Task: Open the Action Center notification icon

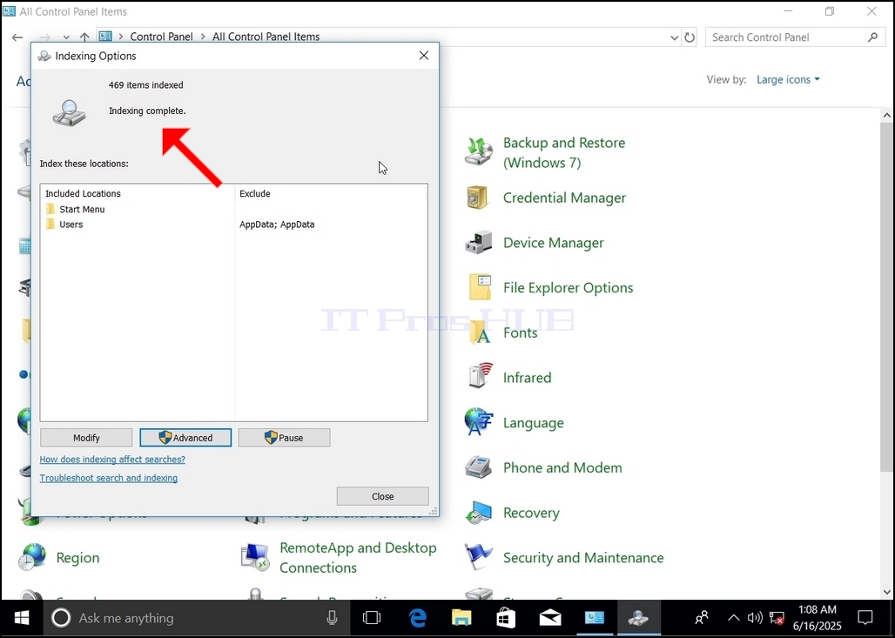Action: (x=865, y=618)
